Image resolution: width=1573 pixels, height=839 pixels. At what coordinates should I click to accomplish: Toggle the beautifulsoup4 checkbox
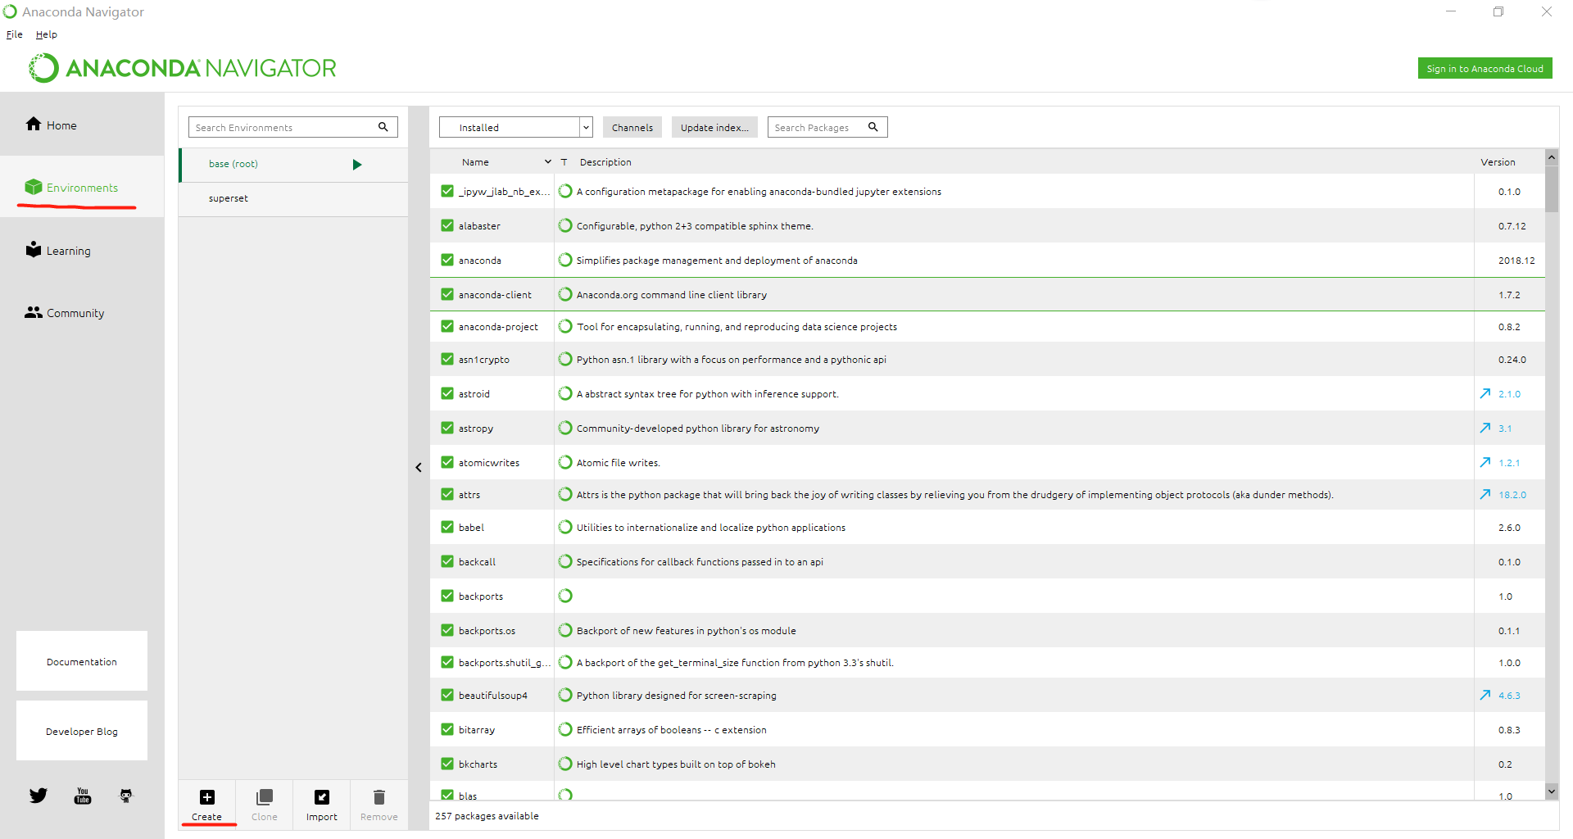click(447, 695)
